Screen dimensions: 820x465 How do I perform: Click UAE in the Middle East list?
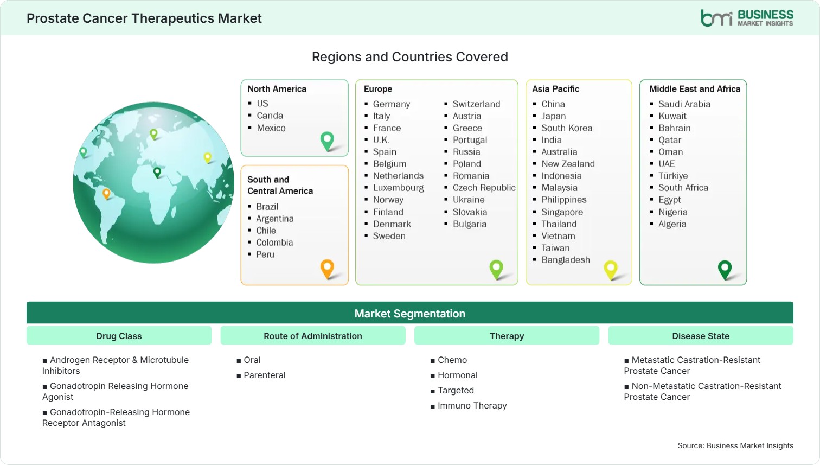pos(667,164)
